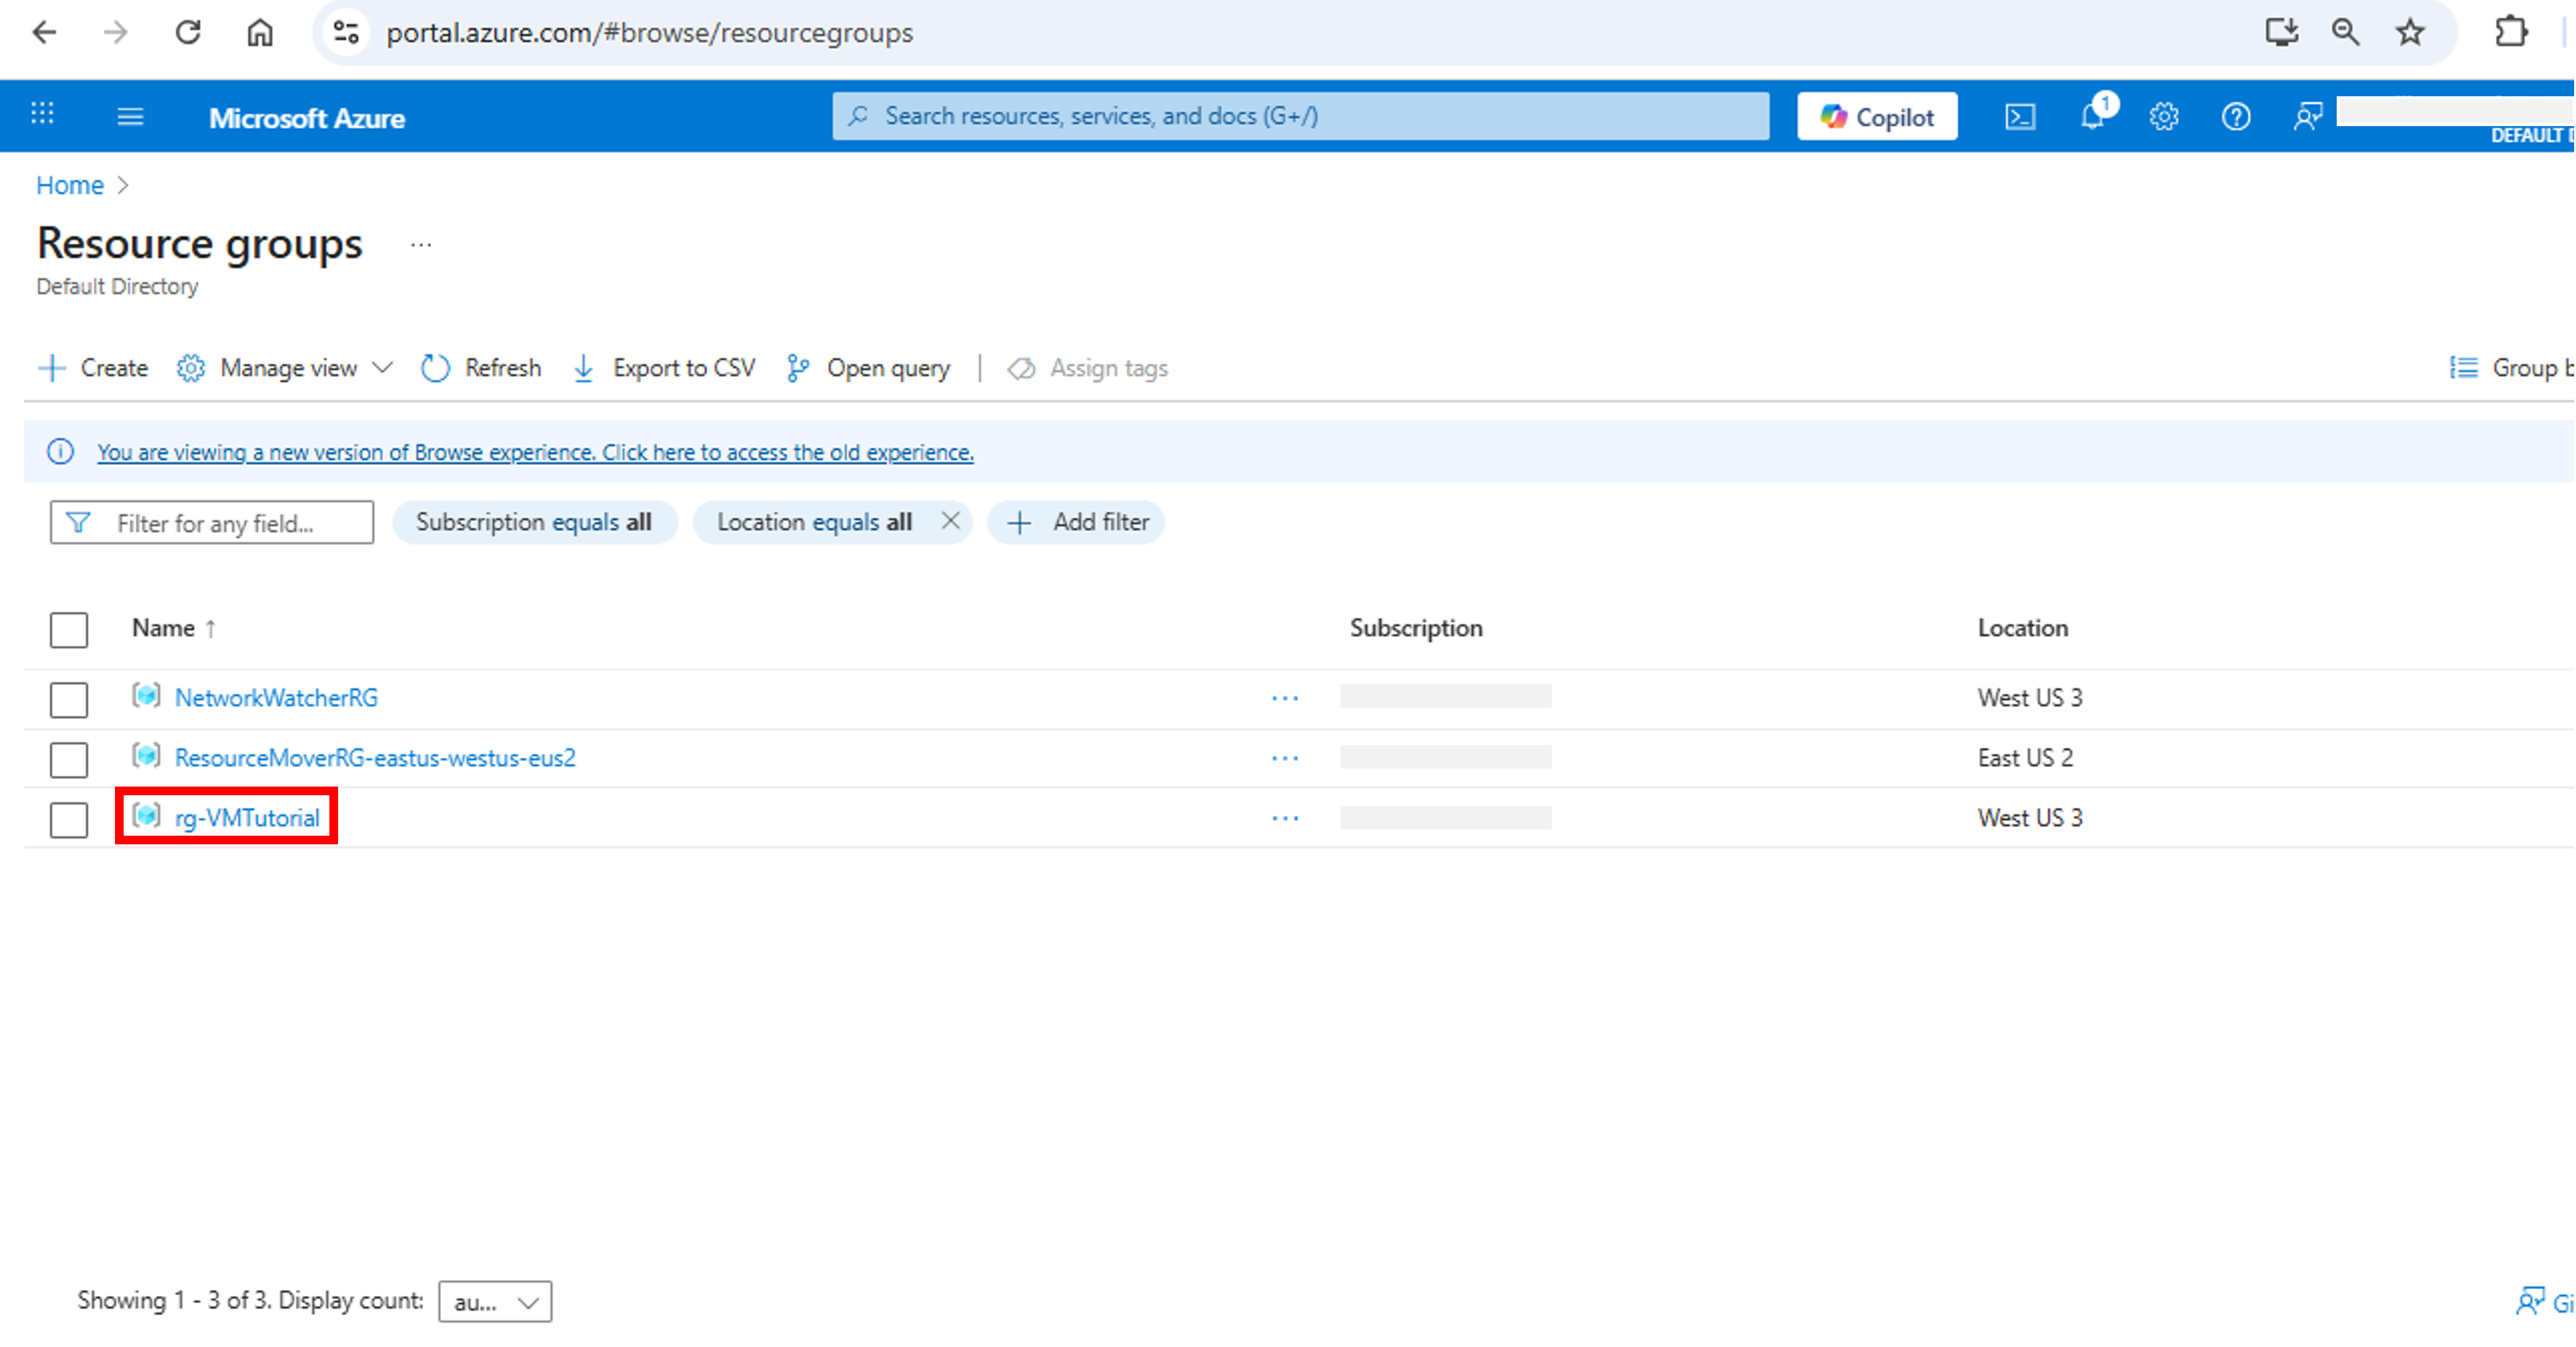Click the Refresh toolbar icon

point(435,368)
